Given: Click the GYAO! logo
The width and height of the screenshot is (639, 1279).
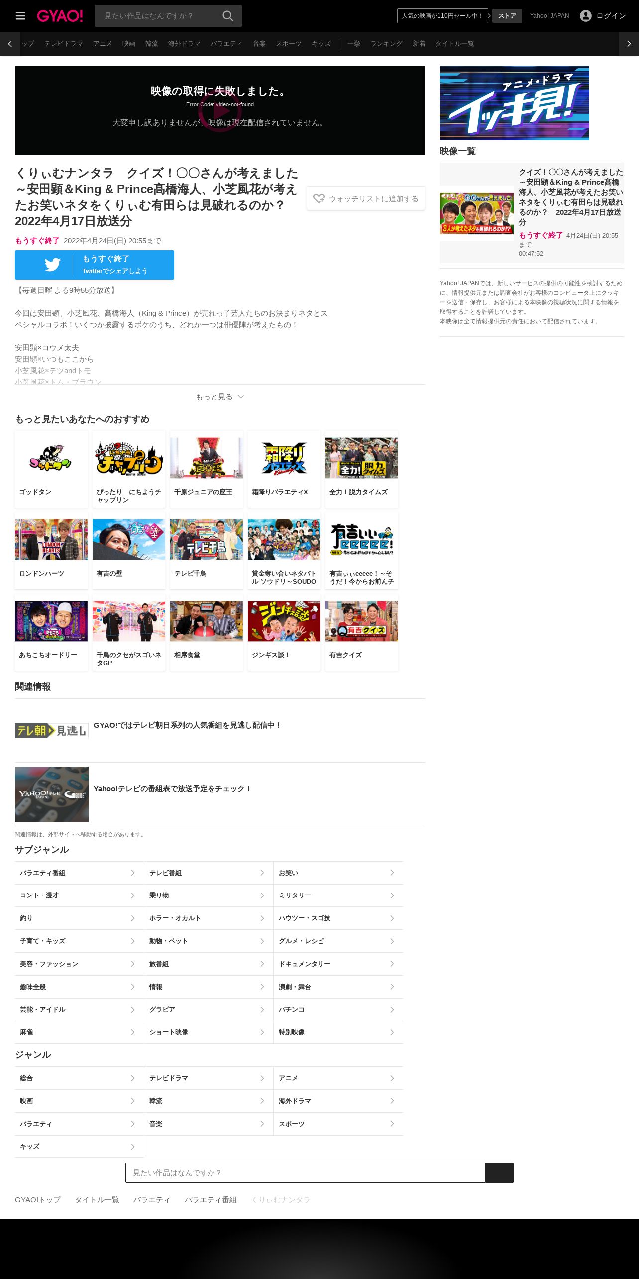Looking at the screenshot, I should pyautogui.click(x=60, y=16).
